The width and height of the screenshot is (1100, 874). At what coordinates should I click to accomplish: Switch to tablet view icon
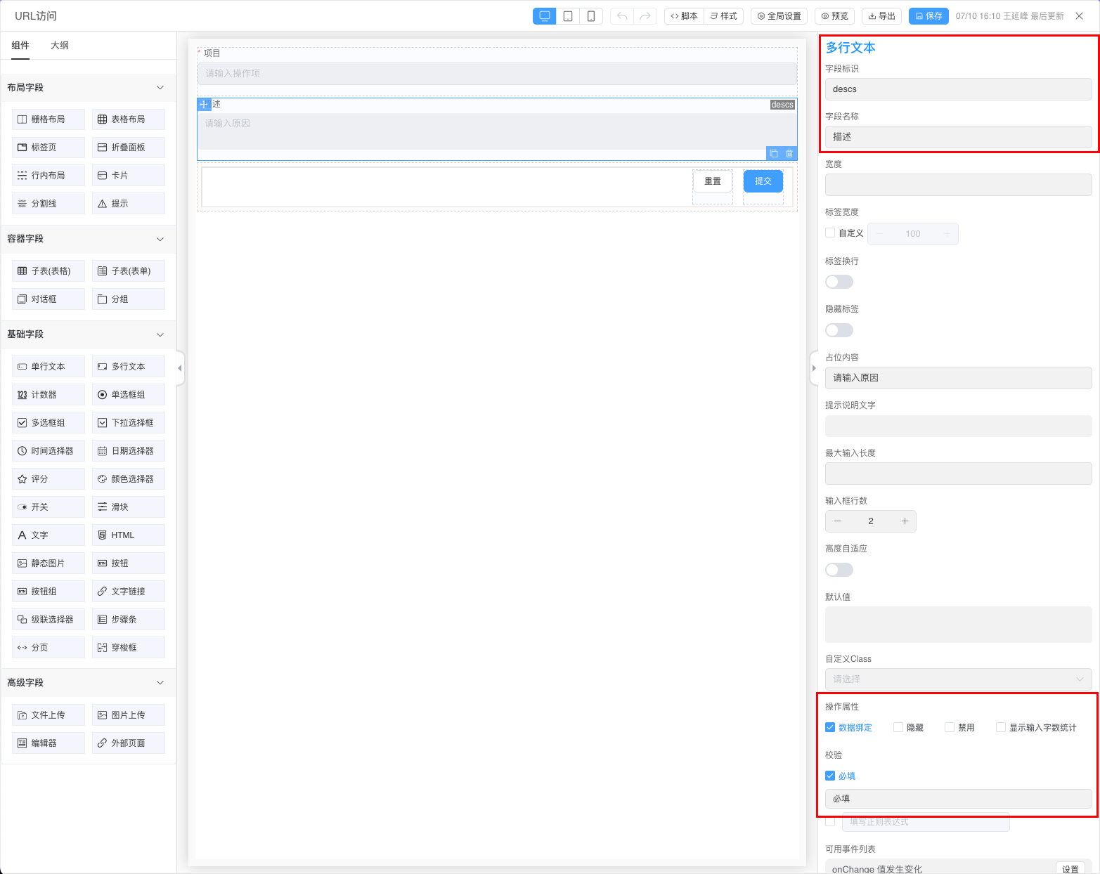(568, 16)
